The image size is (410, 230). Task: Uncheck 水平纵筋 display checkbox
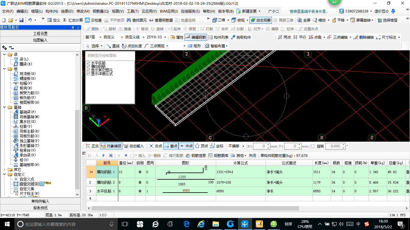(x=88, y=63)
